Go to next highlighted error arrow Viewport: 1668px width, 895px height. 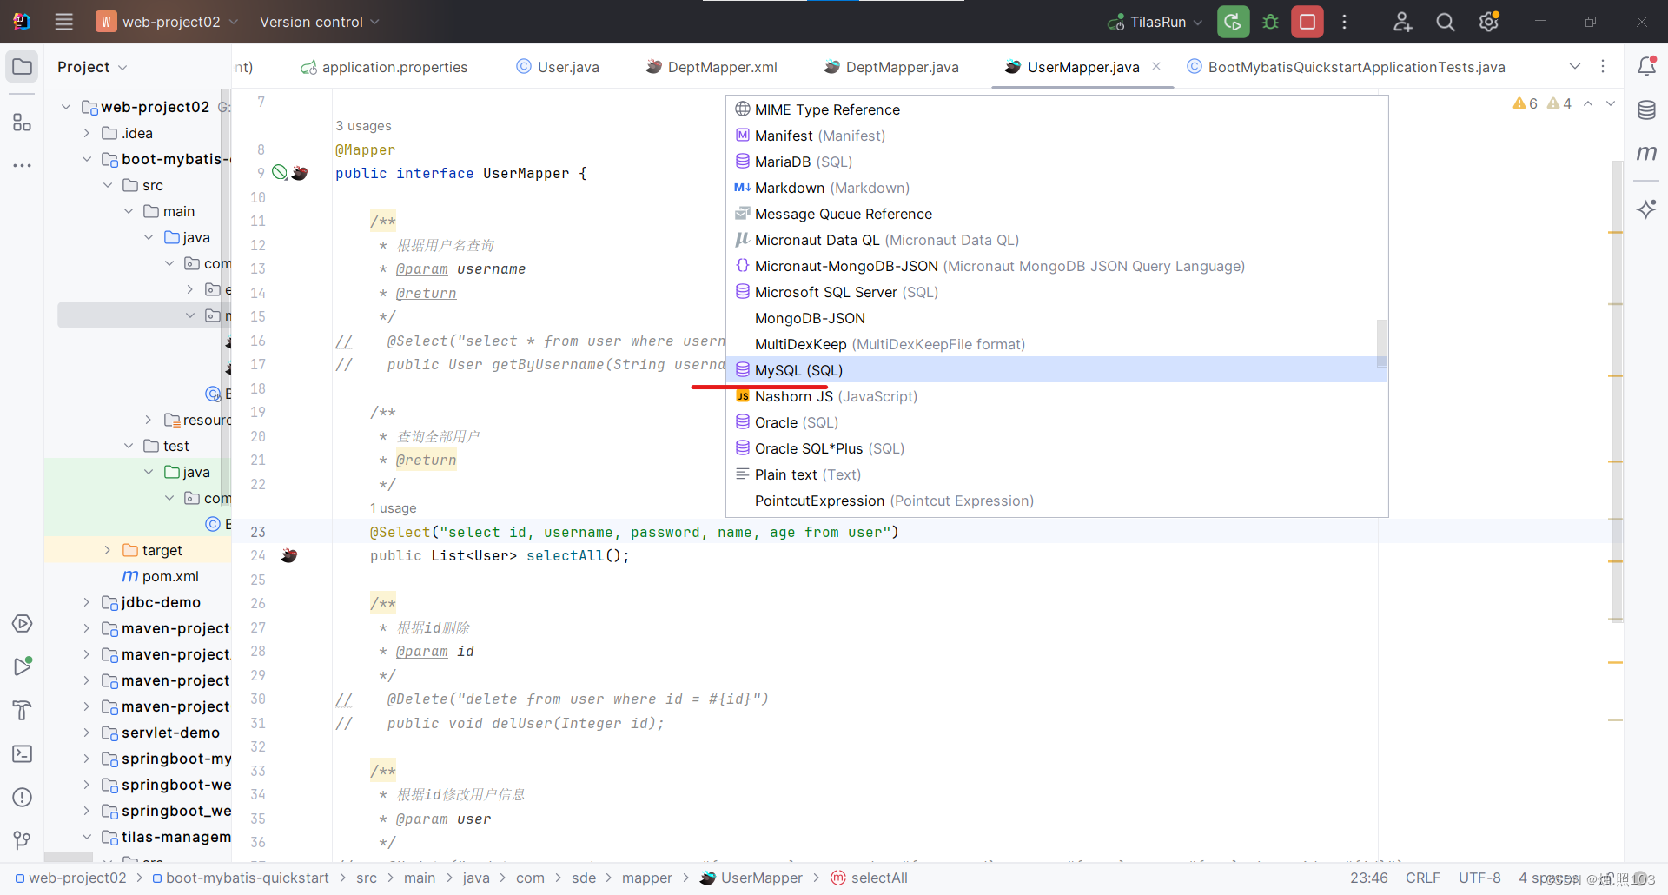coord(1611,103)
